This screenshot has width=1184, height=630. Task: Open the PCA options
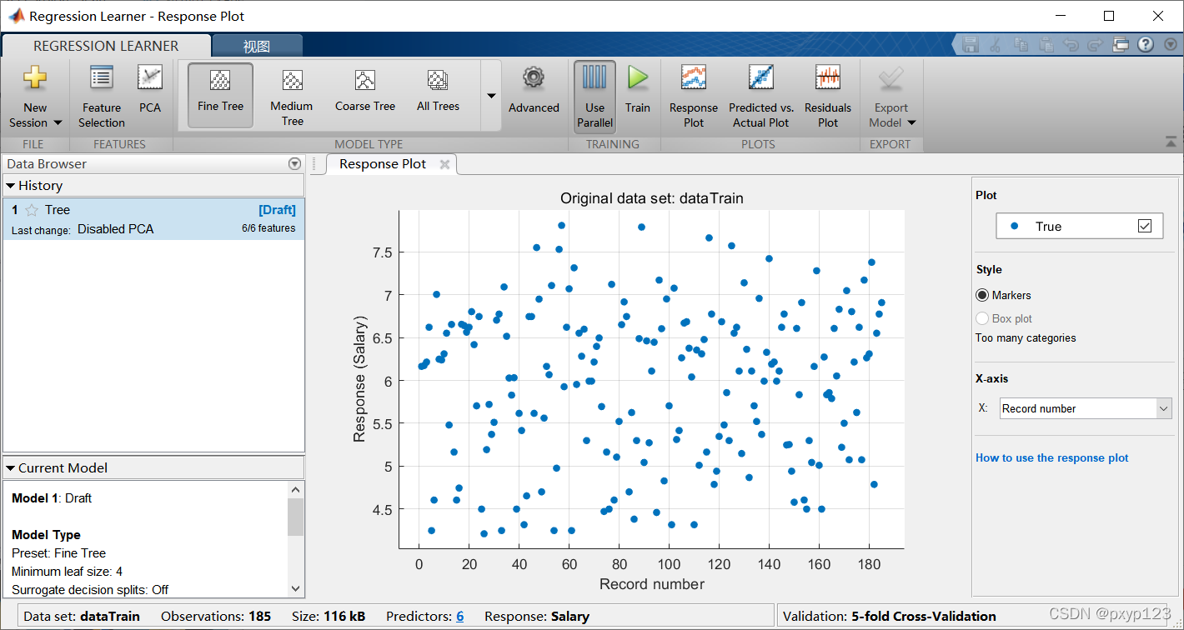pos(150,89)
